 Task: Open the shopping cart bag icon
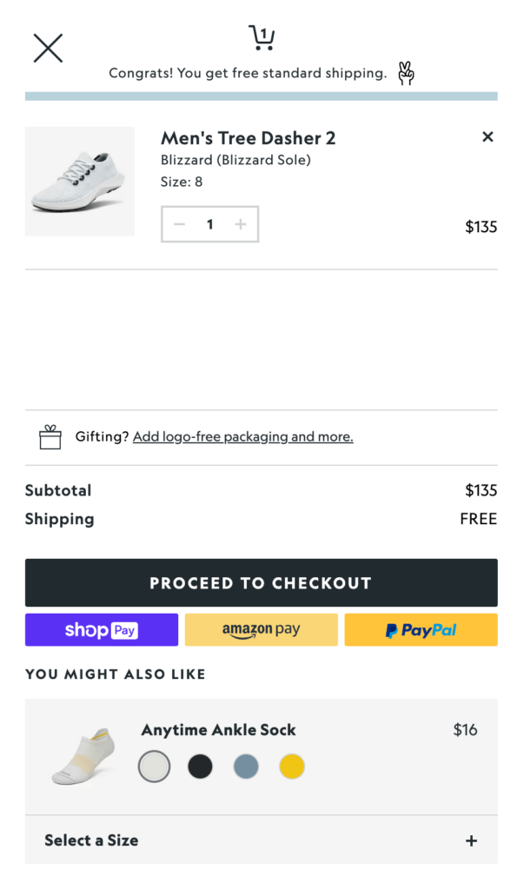262,38
